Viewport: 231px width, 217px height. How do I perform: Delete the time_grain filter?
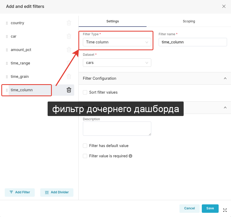coord(69,77)
